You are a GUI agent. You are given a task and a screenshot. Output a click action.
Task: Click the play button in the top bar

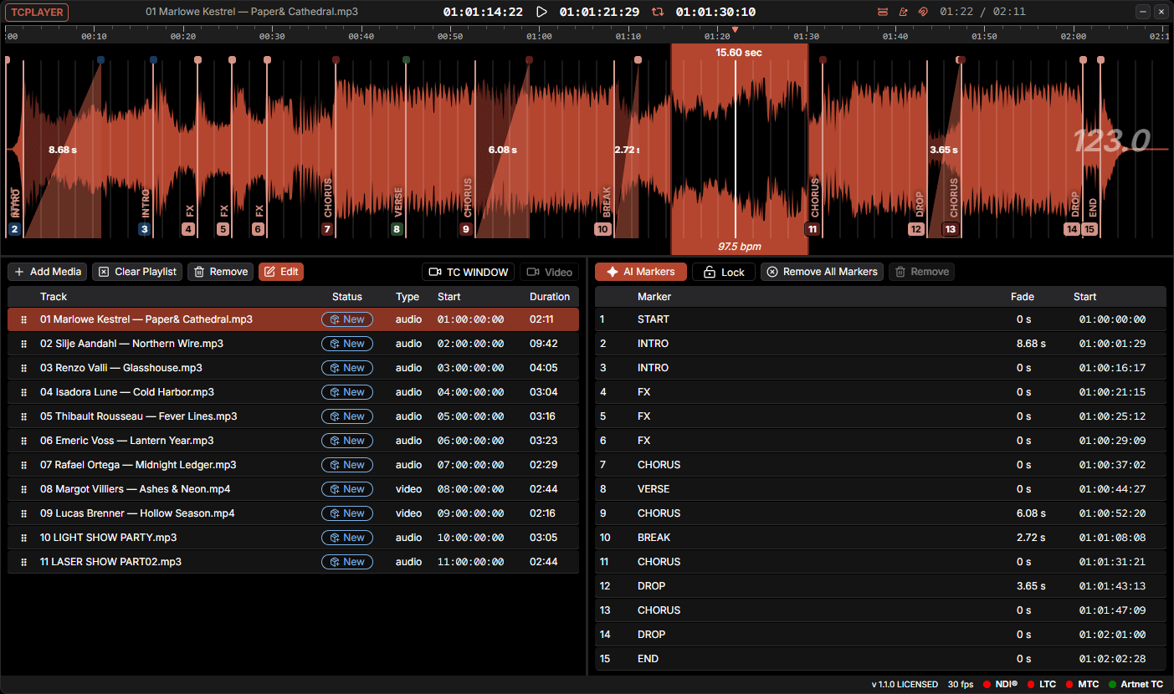click(x=541, y=12)
